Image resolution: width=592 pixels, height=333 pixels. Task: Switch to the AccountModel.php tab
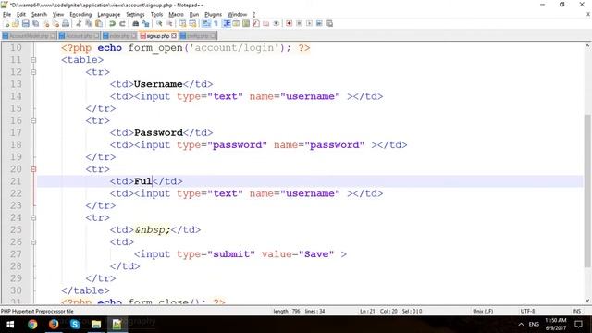29,36
